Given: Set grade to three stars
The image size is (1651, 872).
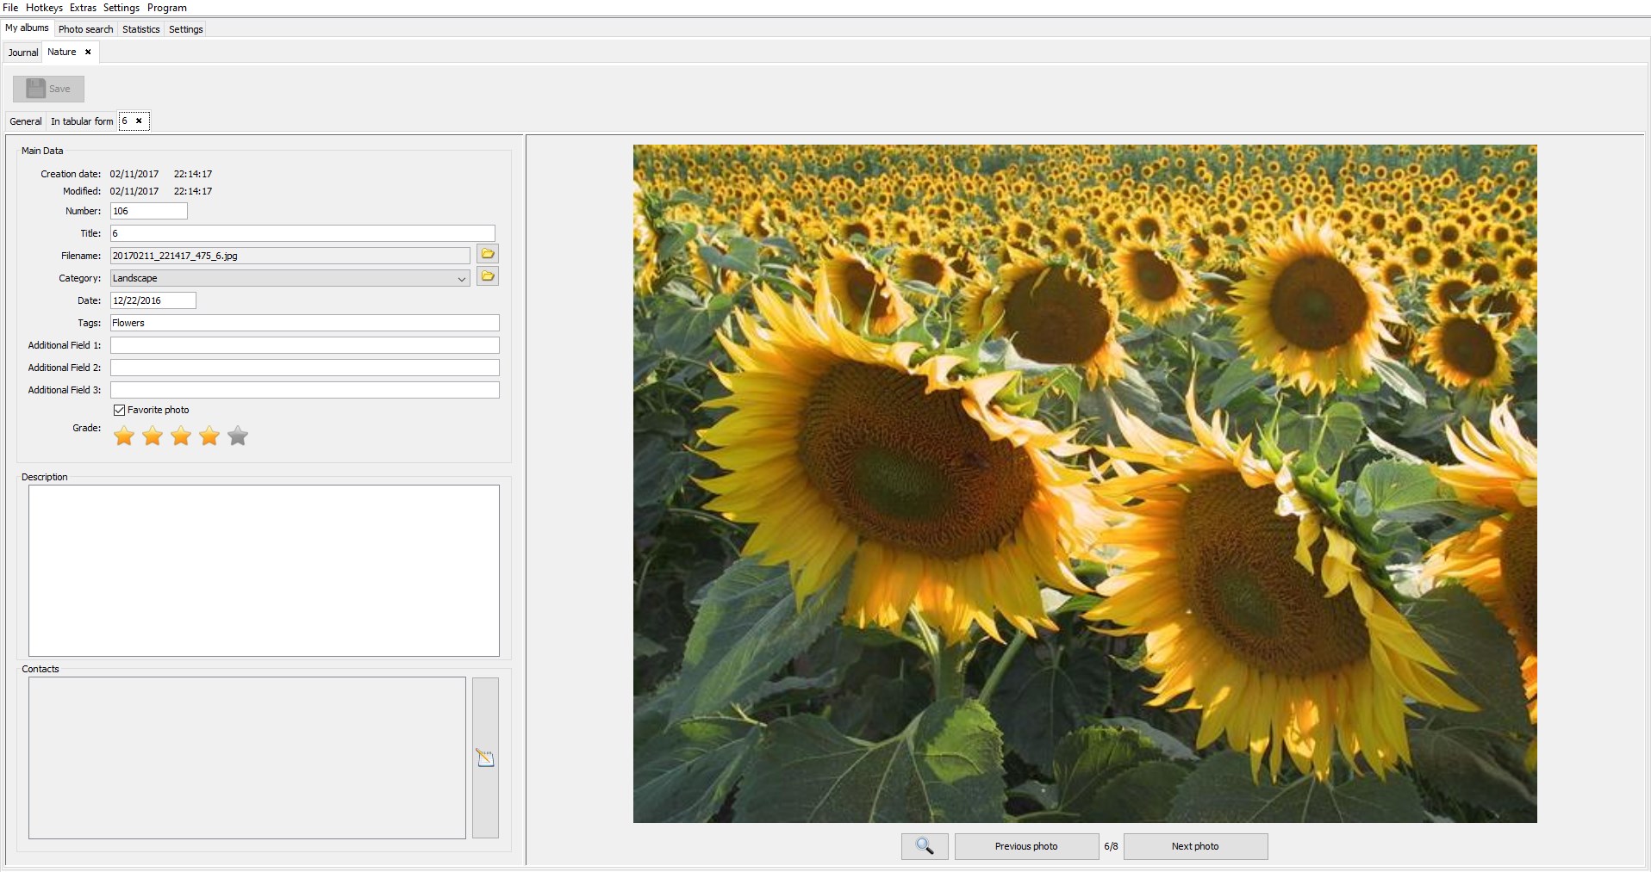Looking at the screenshot, I should tap(181, 436).
